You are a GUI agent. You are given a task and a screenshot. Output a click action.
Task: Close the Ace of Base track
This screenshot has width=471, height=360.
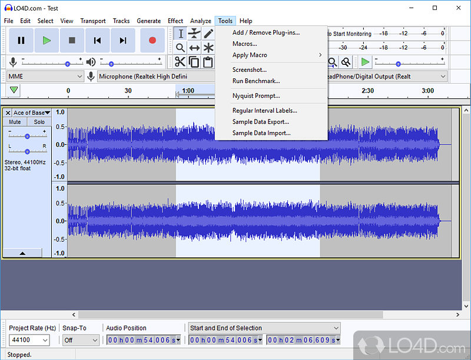8,113
